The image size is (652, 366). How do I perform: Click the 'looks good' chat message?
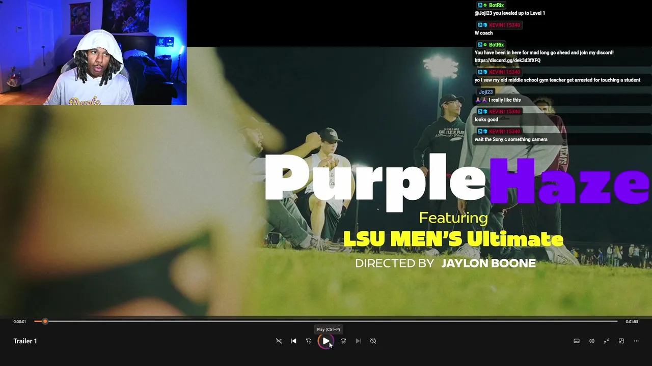click(486, 120)
